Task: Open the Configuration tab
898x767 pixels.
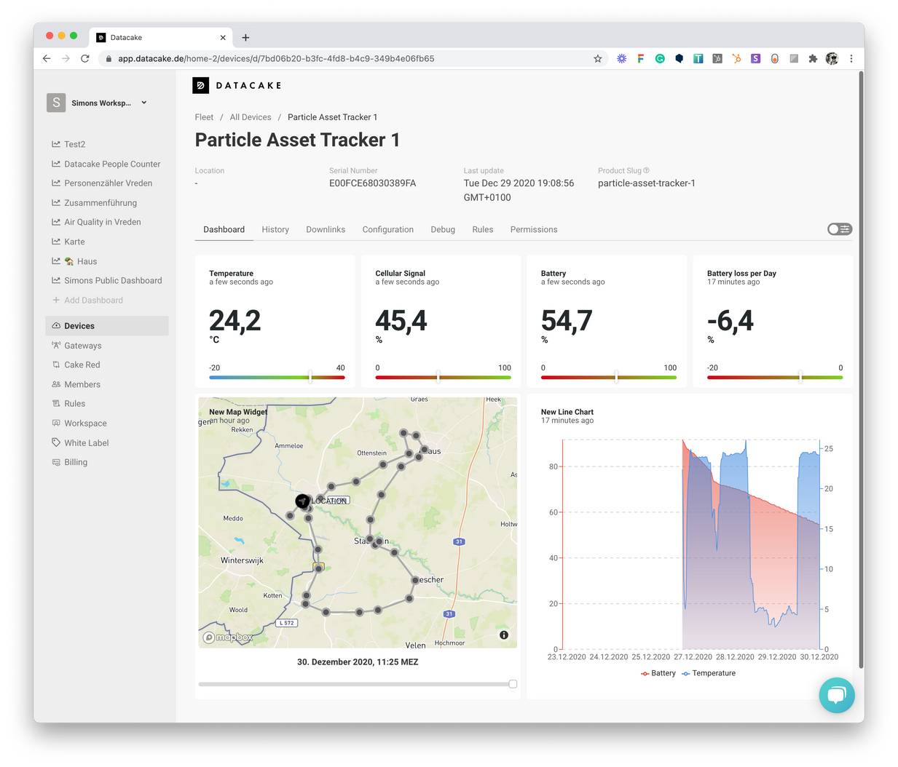Action: click(387, 229)
